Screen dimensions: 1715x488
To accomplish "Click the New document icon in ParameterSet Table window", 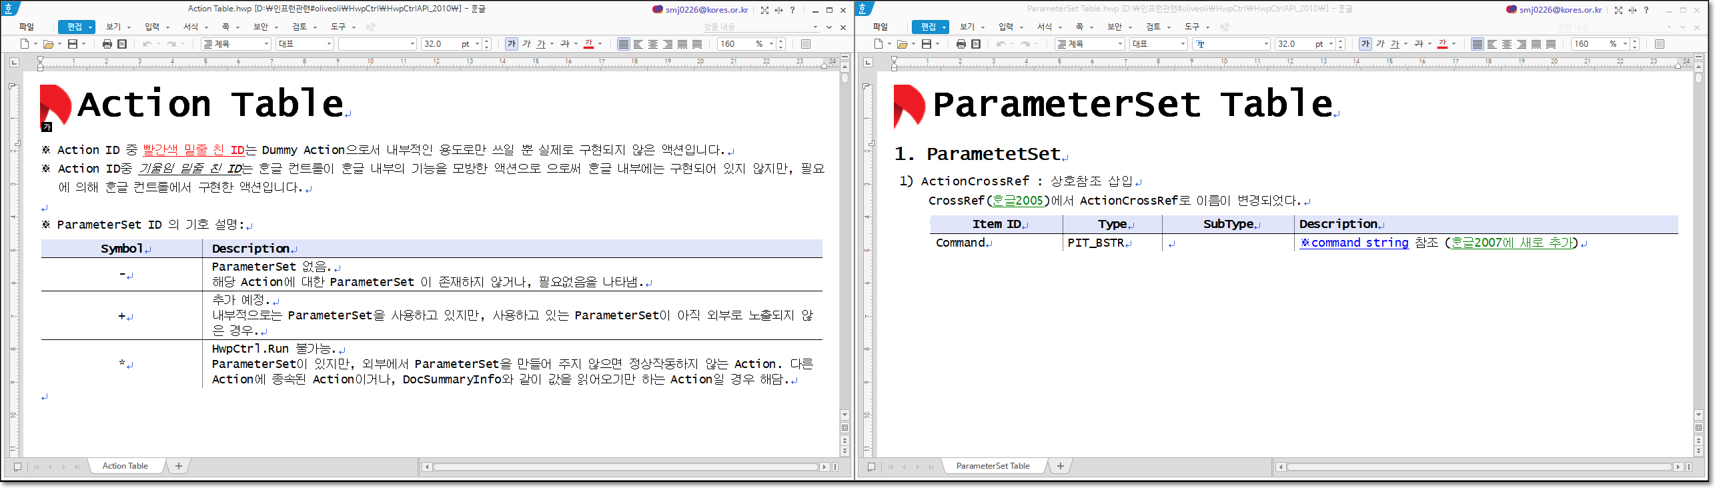I will coord(879,44).
